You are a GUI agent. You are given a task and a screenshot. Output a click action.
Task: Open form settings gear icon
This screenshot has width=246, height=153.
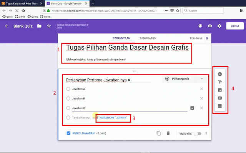click(219, 26)
